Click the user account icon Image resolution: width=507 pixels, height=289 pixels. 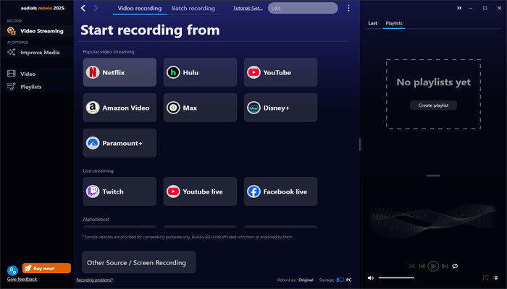tap(12, 270)
